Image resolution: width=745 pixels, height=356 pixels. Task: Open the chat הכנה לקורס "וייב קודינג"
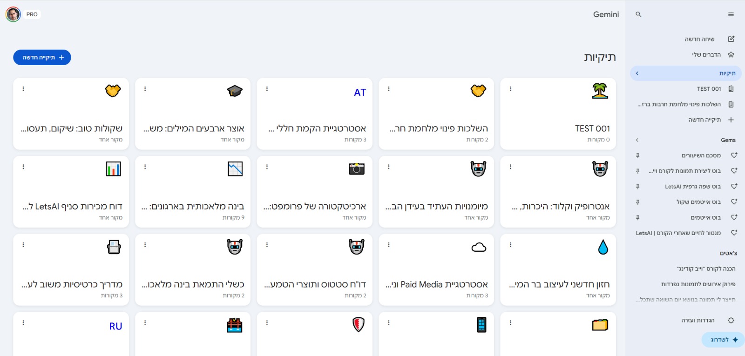[706, 269]
